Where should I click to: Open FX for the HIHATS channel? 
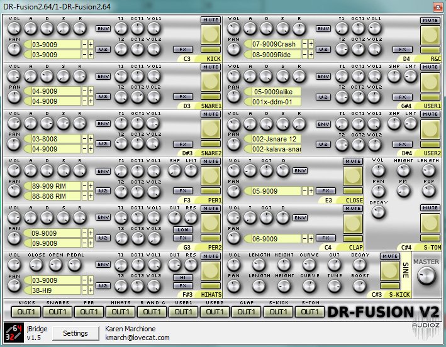pyautogui.click(x=183, y=285)
